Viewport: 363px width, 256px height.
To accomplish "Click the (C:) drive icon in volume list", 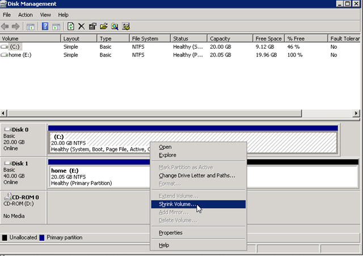I will tap(4, 46).
